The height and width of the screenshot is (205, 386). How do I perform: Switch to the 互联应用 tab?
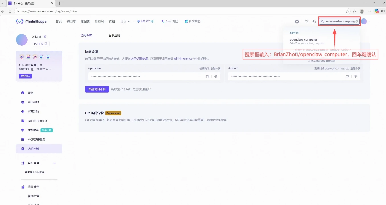click(x=114, y=35)
